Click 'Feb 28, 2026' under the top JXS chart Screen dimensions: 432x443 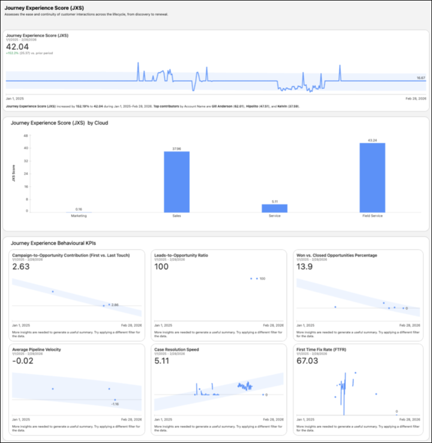pos(416,99)
